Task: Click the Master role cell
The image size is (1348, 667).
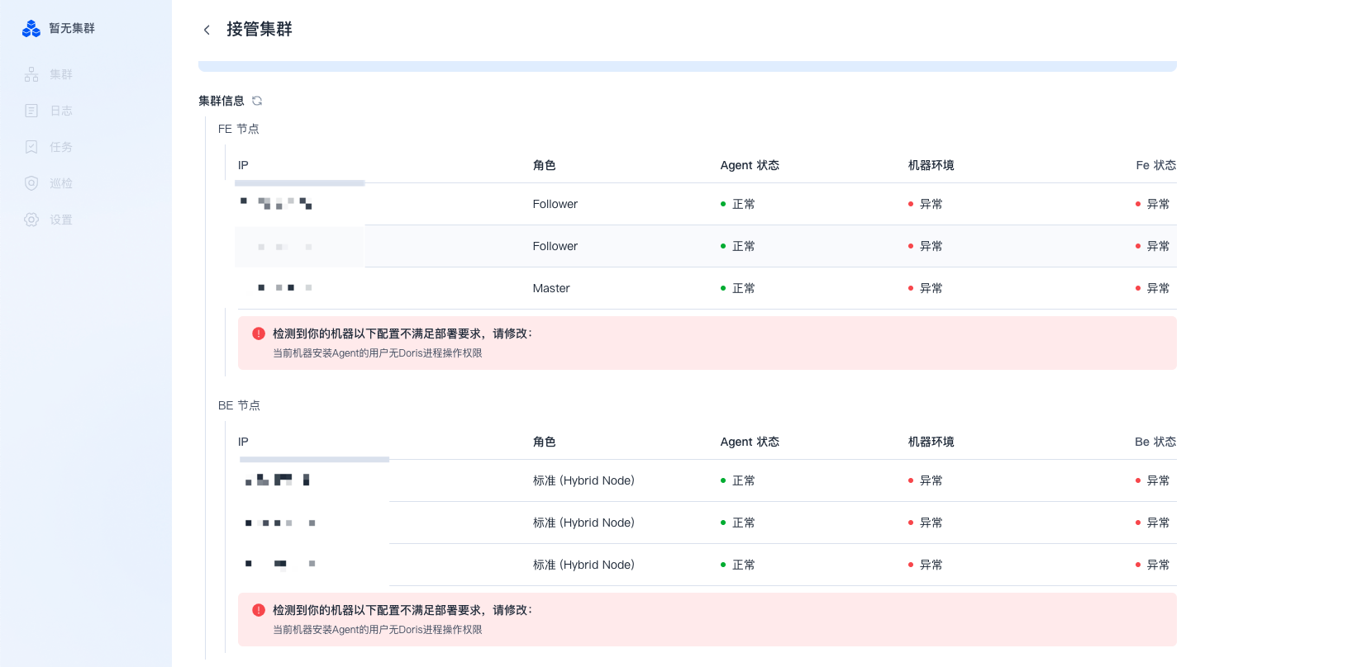Action: pyautogui.click(x=551, y=288)
